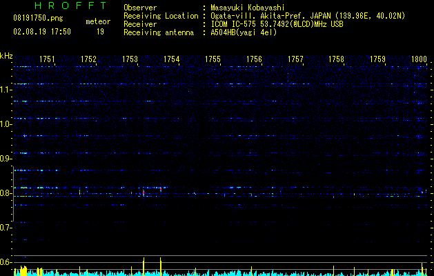Click the 1757 time axis marker

tap(295, 59)
